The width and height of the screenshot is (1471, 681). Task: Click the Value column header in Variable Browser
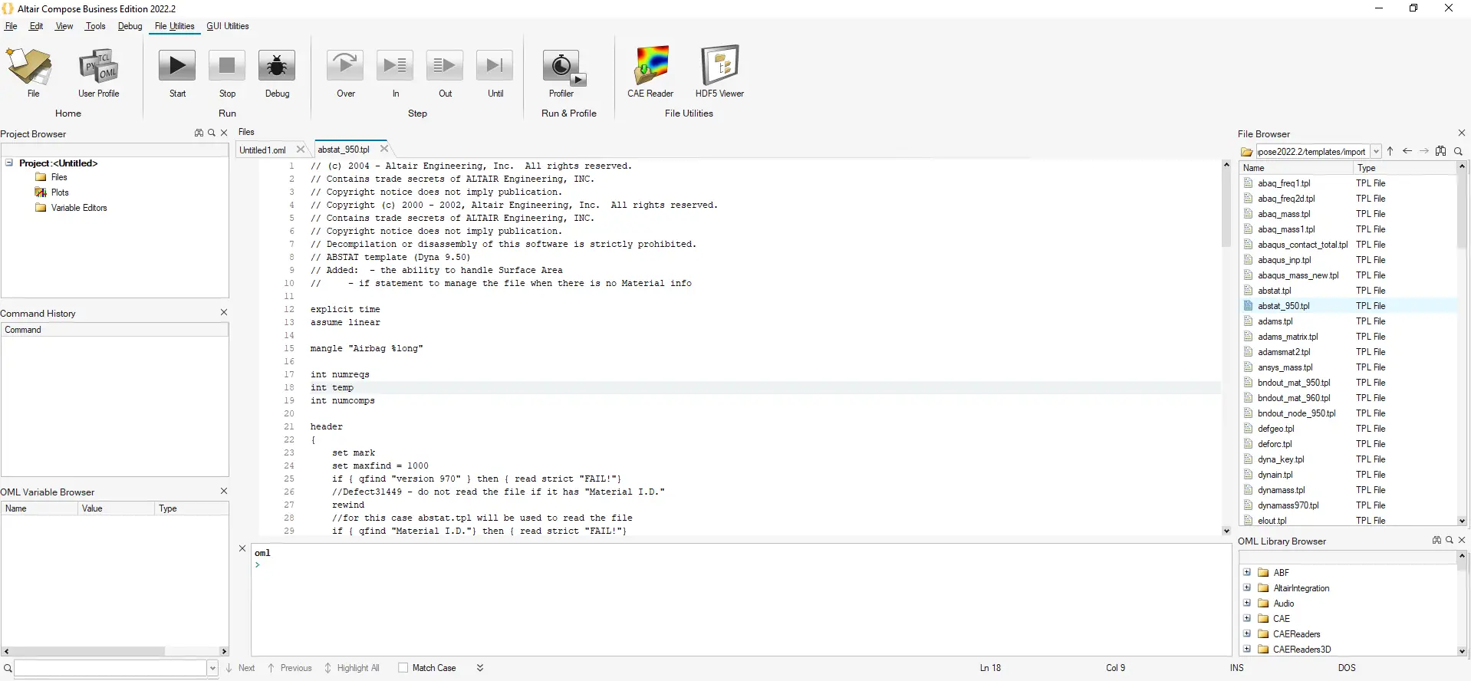[116, 508]
